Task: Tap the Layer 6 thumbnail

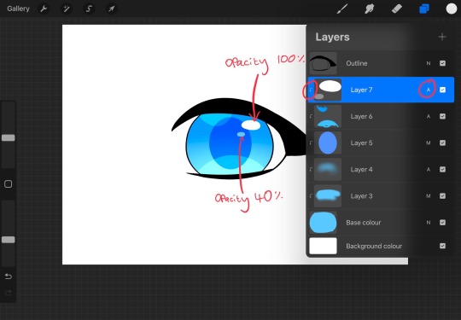Action: (x=328, y=116)
